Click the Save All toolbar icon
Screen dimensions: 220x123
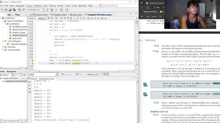coord(14,10)
